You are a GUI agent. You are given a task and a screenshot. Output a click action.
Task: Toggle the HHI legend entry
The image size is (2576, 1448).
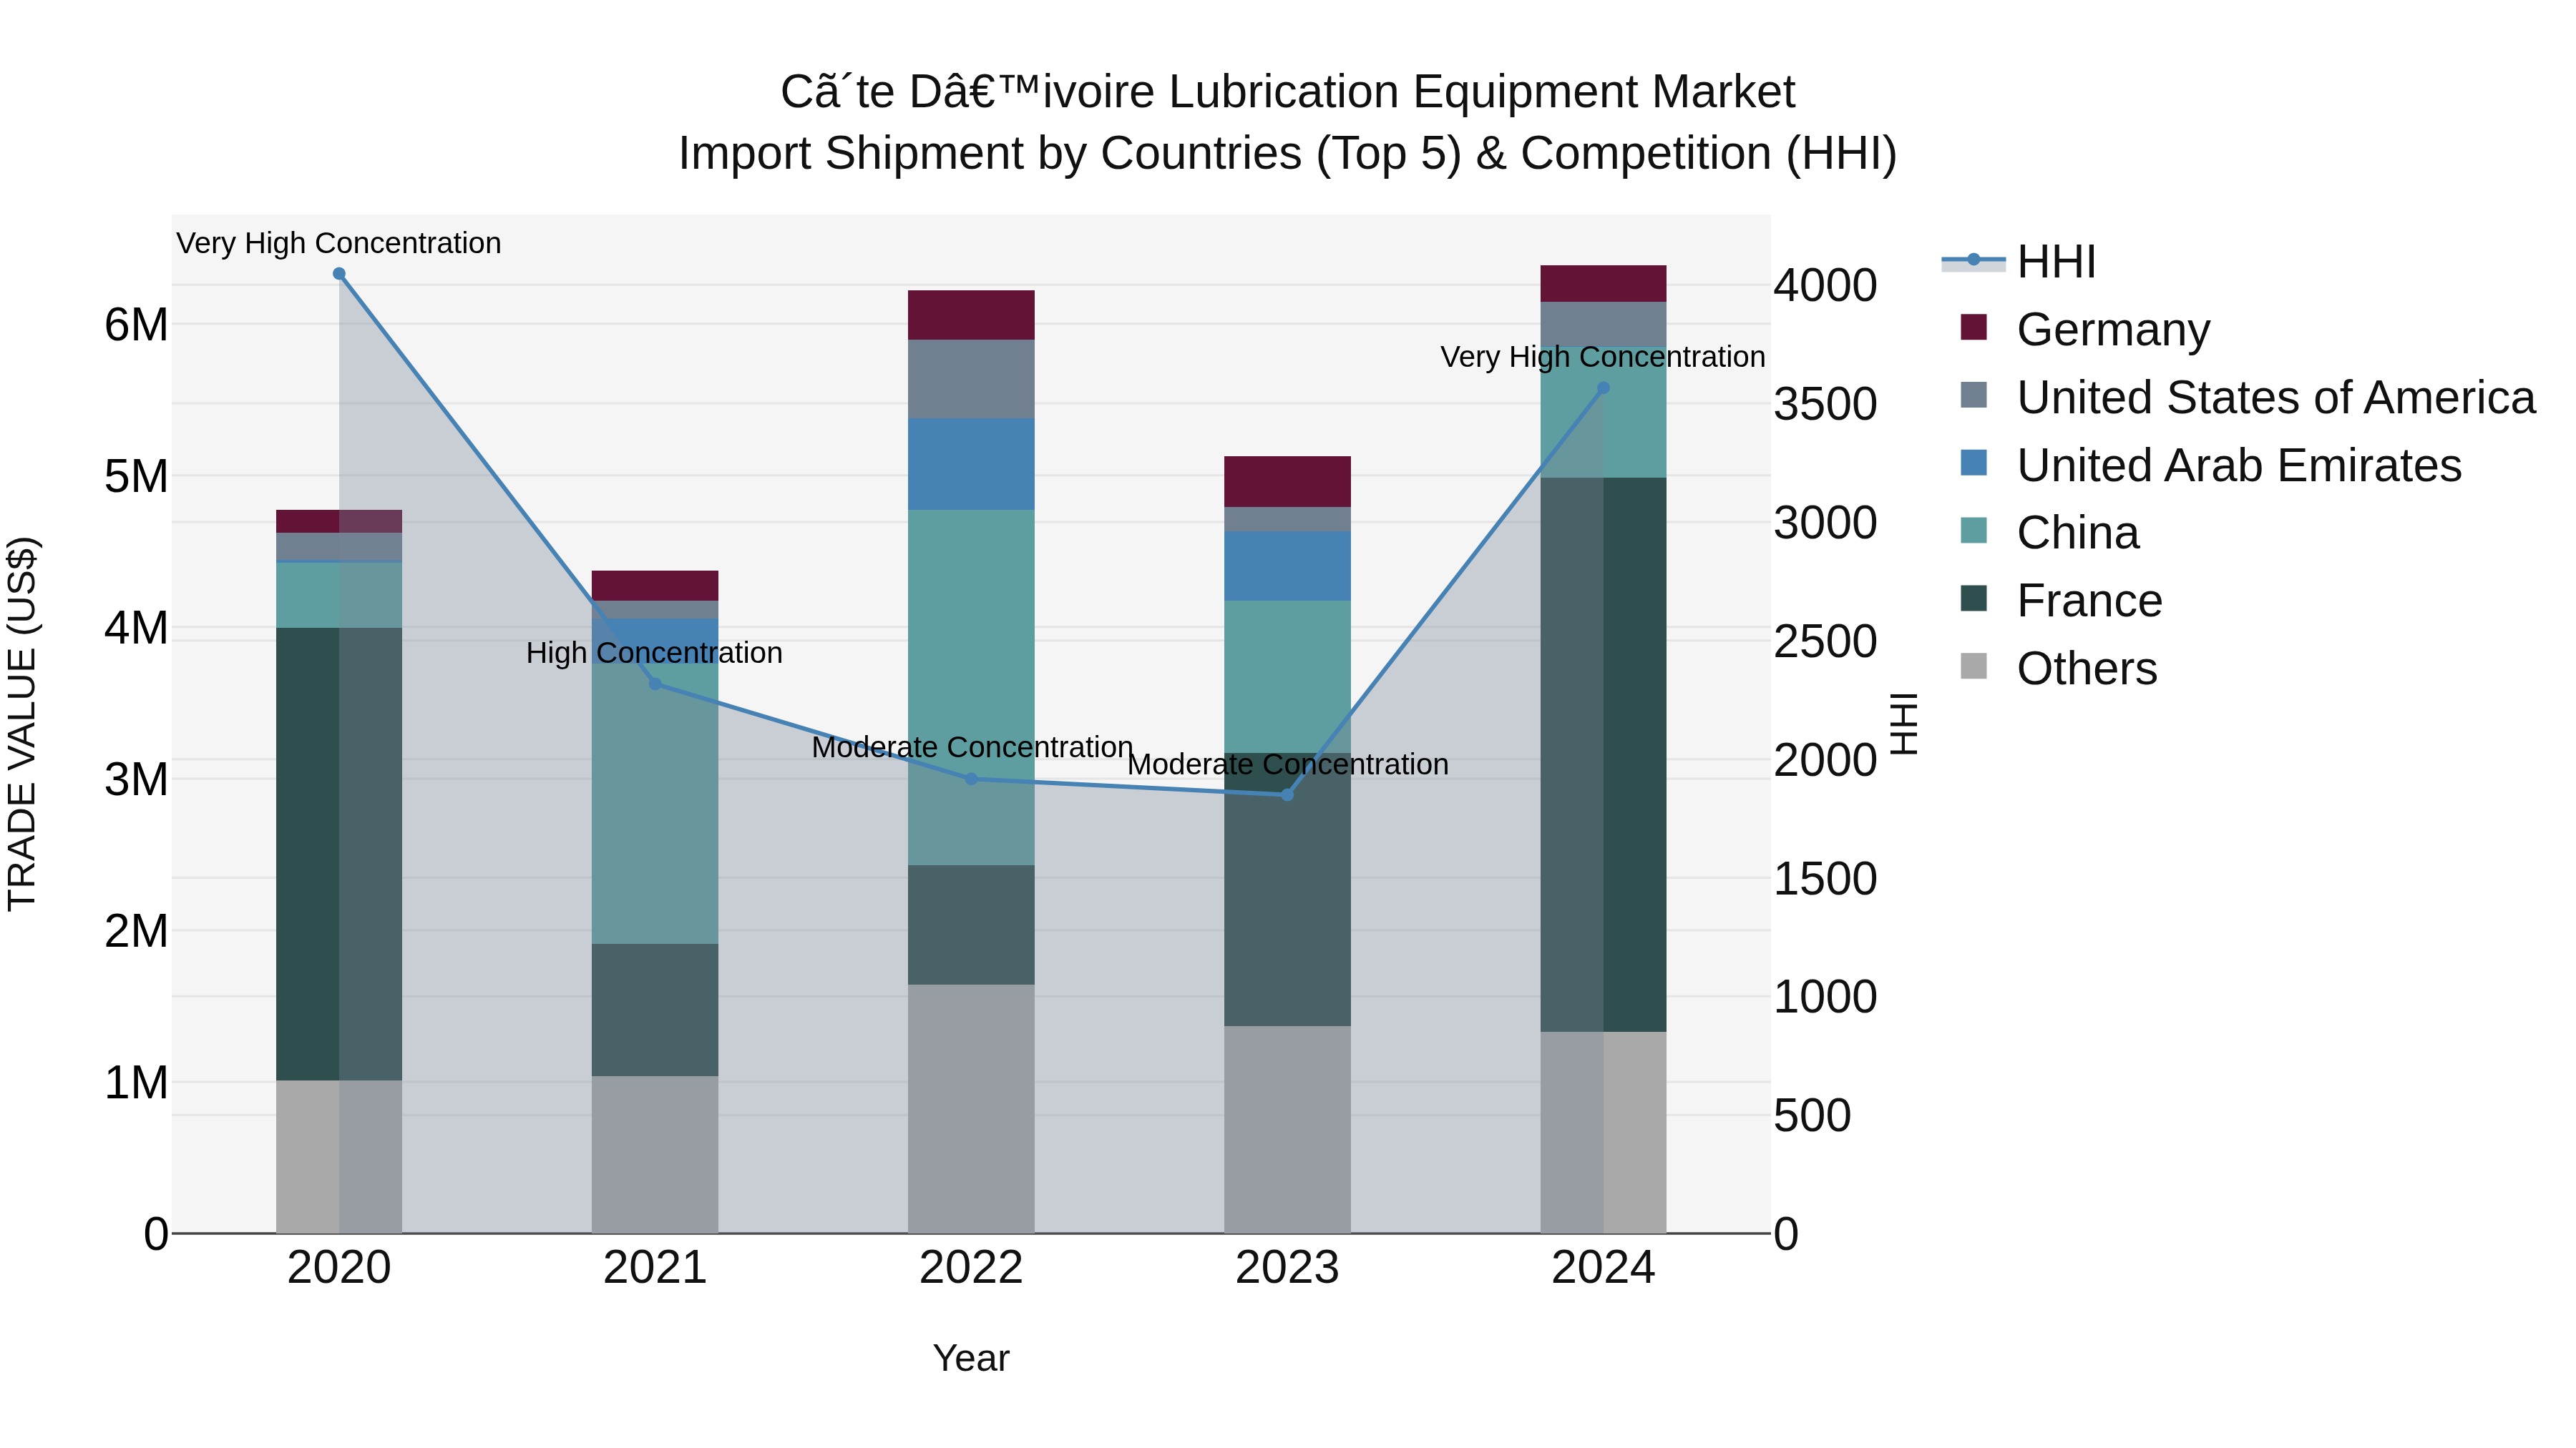(x=2019, y=262)
